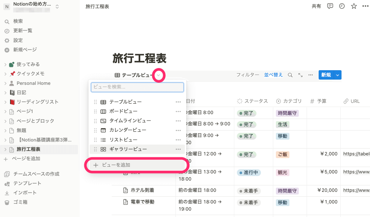Click inside the ビューを検索 search field
Image resolution: width=370 pixels, height=217 pixels.
(x=137, y=87)
